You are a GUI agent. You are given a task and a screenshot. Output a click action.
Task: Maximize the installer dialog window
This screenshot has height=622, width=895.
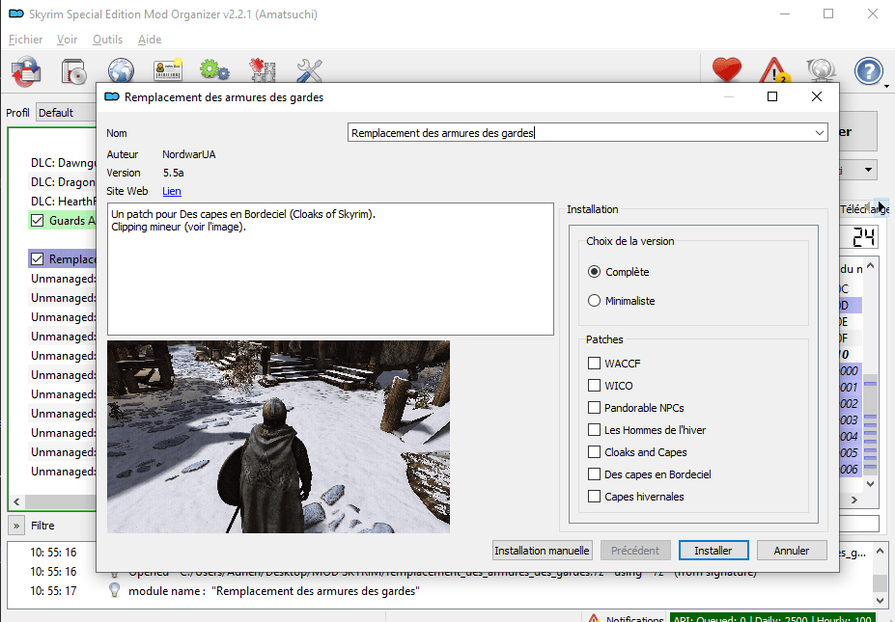772,96
